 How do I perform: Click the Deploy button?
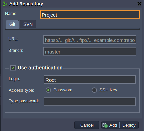tap(129, 125)
